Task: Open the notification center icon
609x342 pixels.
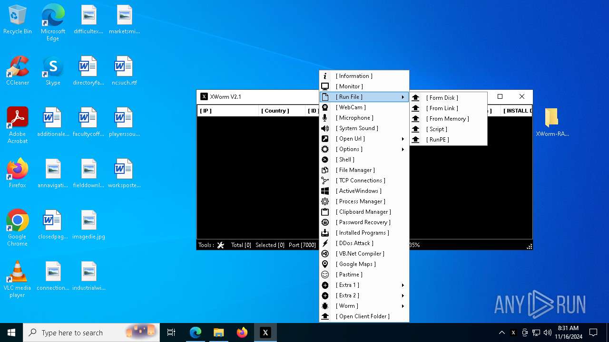Action: [x=593, y=332]
